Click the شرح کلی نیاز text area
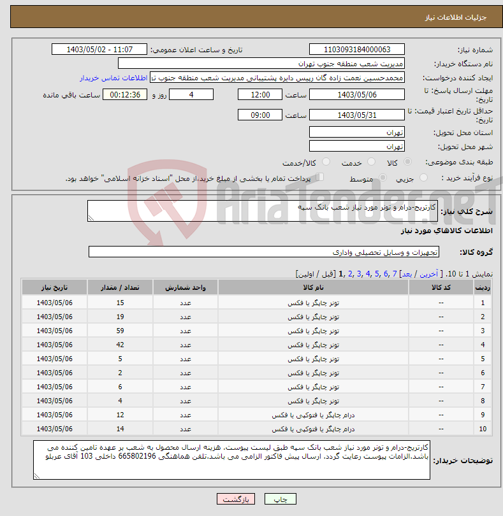The height and width of the screenshot is (516, 503). click(263, 211)
